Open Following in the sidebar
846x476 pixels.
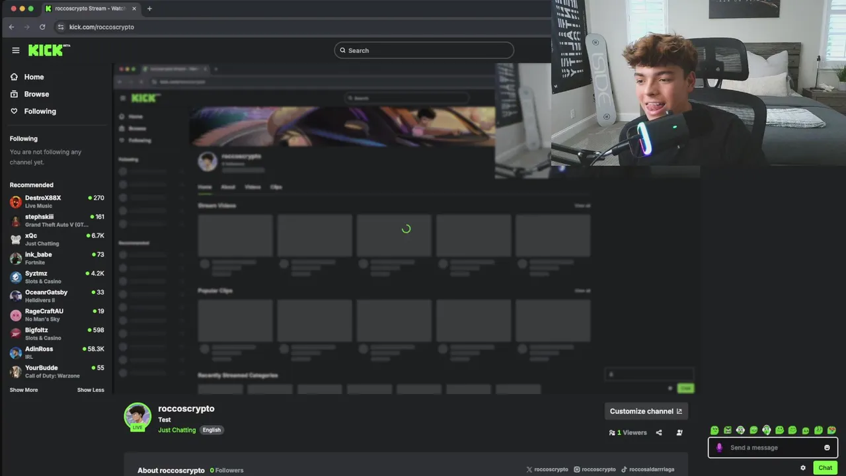point(33,111)
